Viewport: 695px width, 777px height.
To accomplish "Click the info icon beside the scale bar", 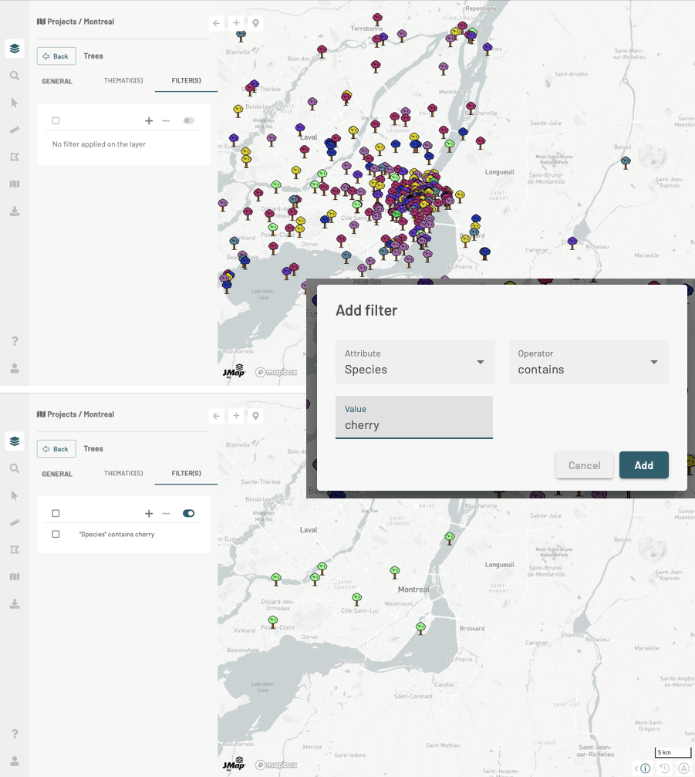I will click(645, 768).
